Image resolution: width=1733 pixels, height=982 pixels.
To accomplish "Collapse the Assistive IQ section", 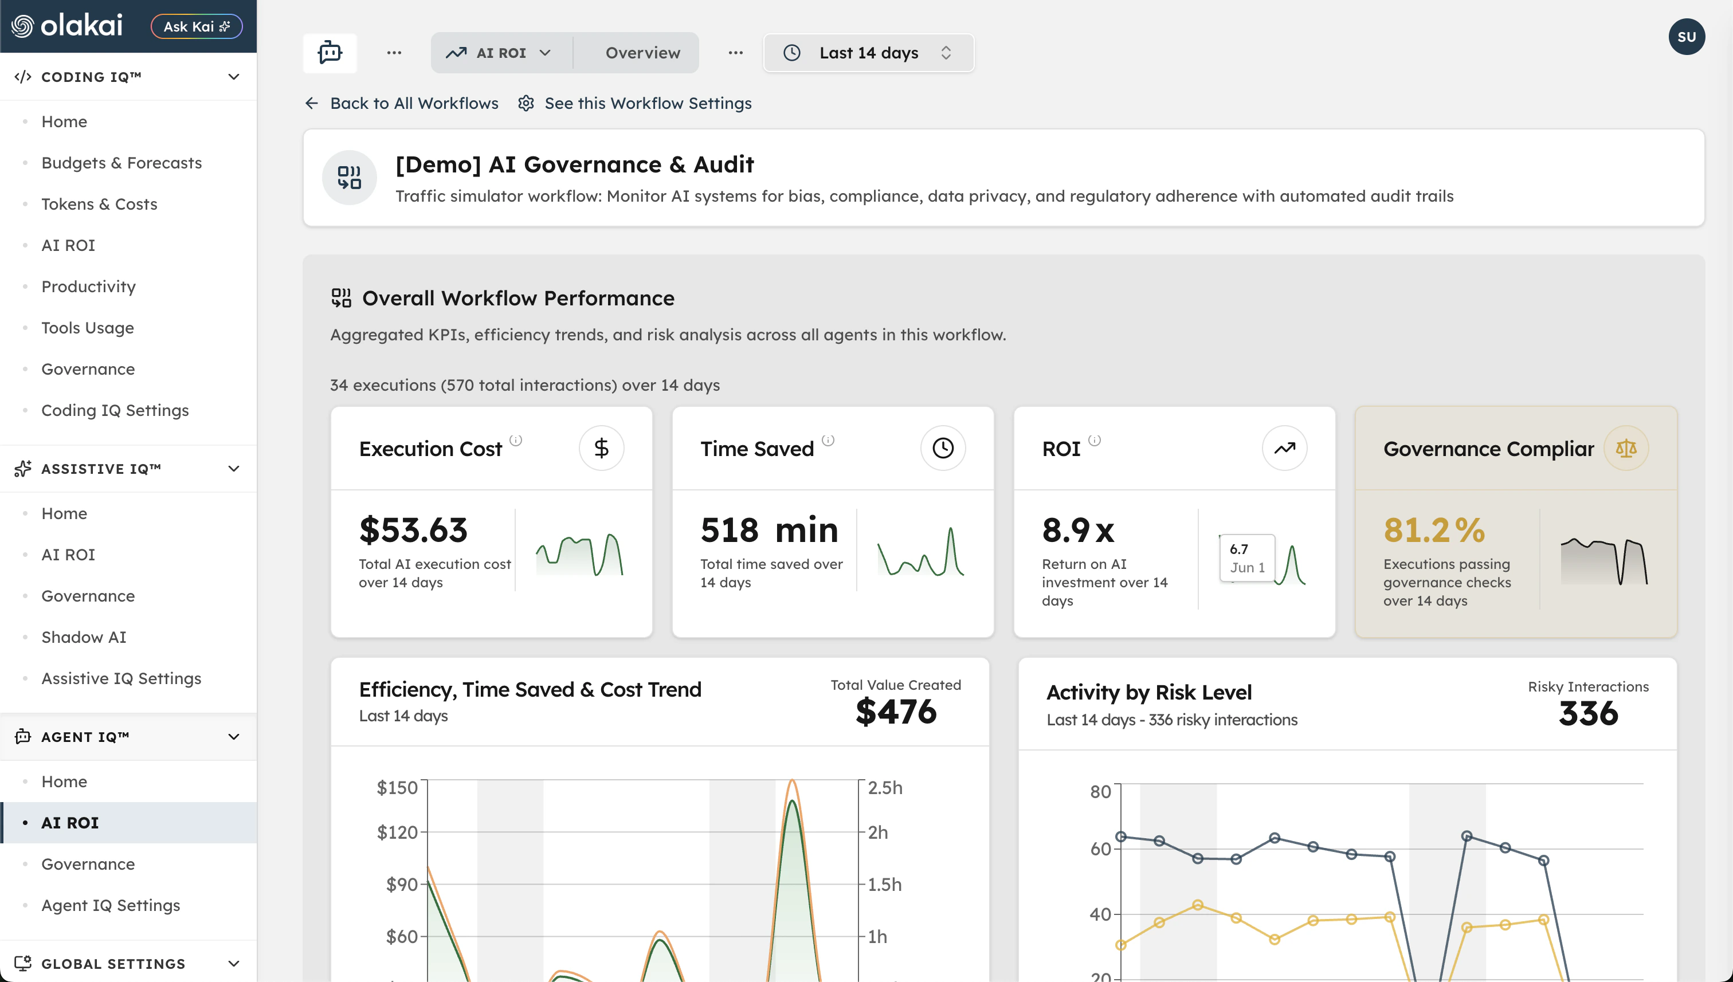I will pyautogui.click(x=233, y=469).
